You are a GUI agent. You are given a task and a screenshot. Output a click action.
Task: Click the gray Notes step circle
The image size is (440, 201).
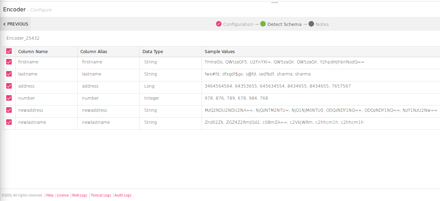click(x=311, y=24)
